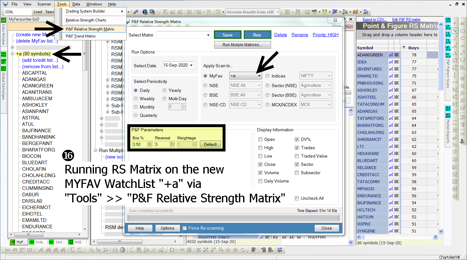The width and height of the screenshot is (467, 260).
Task: Select the arrow pointer drawing tool
Action: click(x=455, y=31)
